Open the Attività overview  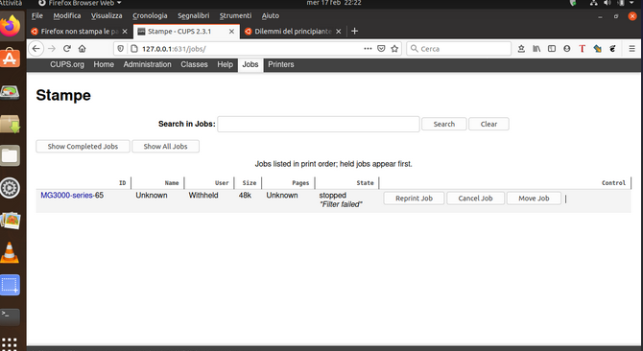12,3
